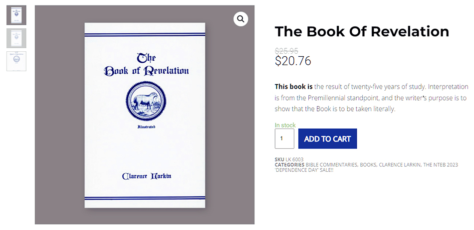Click the quantity input field
474x230 pixels.
pyautogui.click(x=284, y=139)
